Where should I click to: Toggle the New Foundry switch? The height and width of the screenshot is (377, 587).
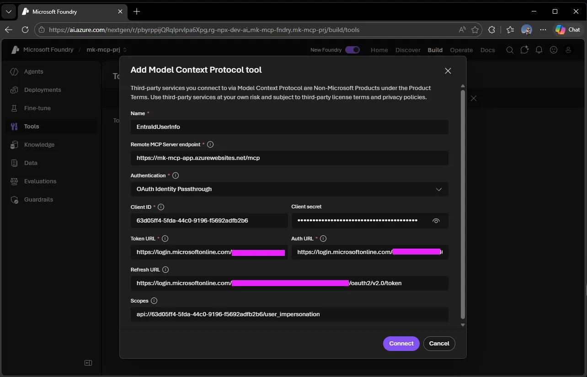(352, 50)
